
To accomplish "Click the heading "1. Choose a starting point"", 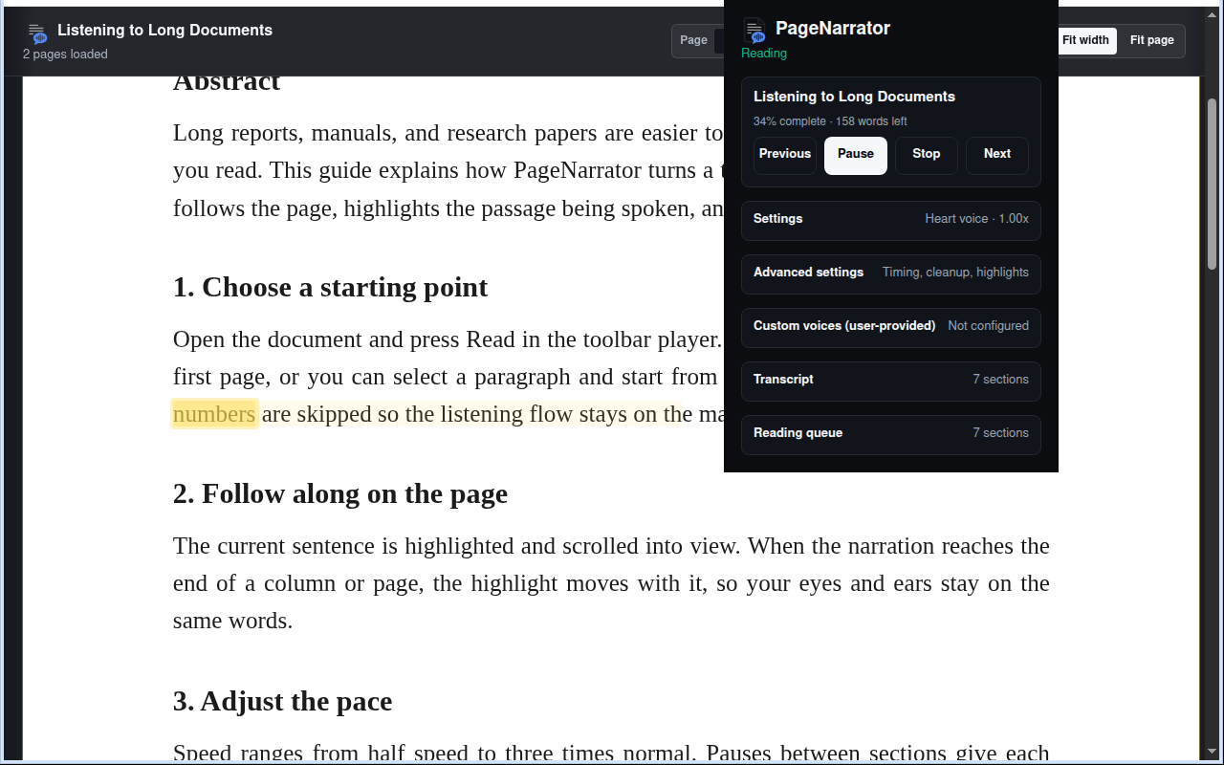I will [330, 287].
